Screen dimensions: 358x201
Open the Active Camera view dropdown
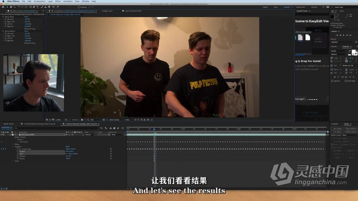116,119
